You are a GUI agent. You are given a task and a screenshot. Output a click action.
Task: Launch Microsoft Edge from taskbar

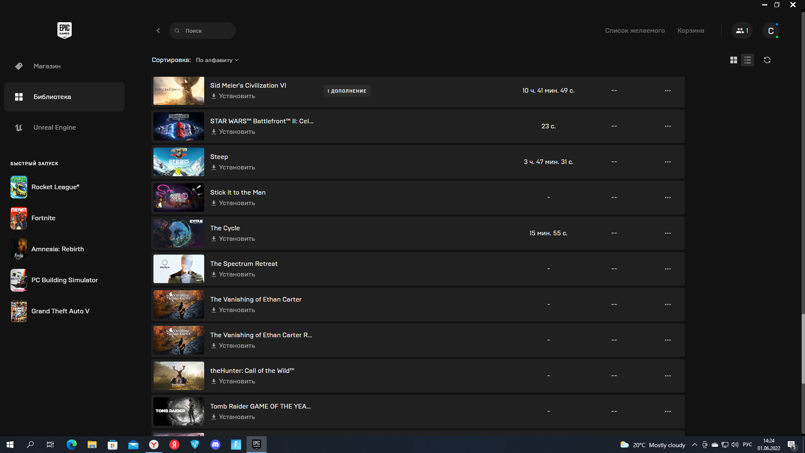(72, 445)
